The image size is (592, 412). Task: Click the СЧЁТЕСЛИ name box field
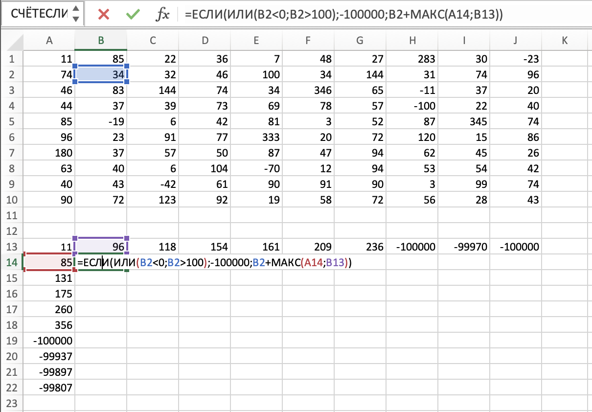coord(39,14)
